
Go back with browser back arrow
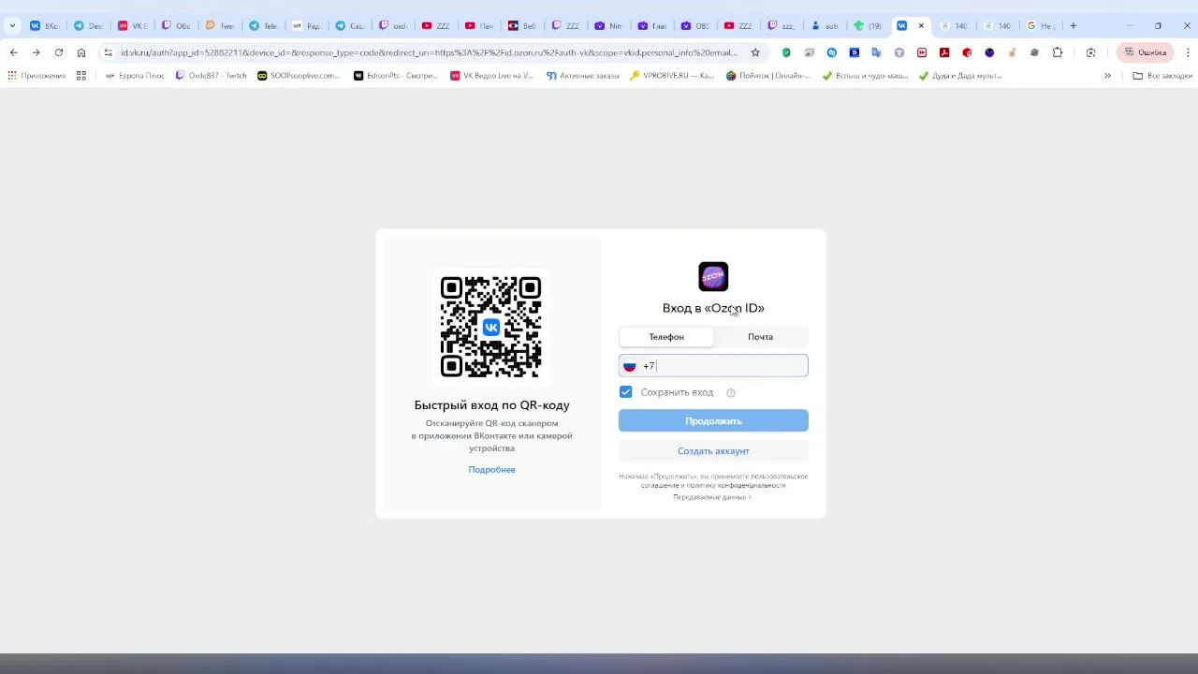click(x=13, y=52)
